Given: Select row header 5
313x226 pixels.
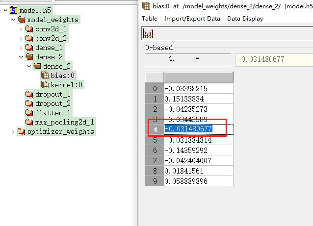Looking at the screenshot, I should pos(155,140).
